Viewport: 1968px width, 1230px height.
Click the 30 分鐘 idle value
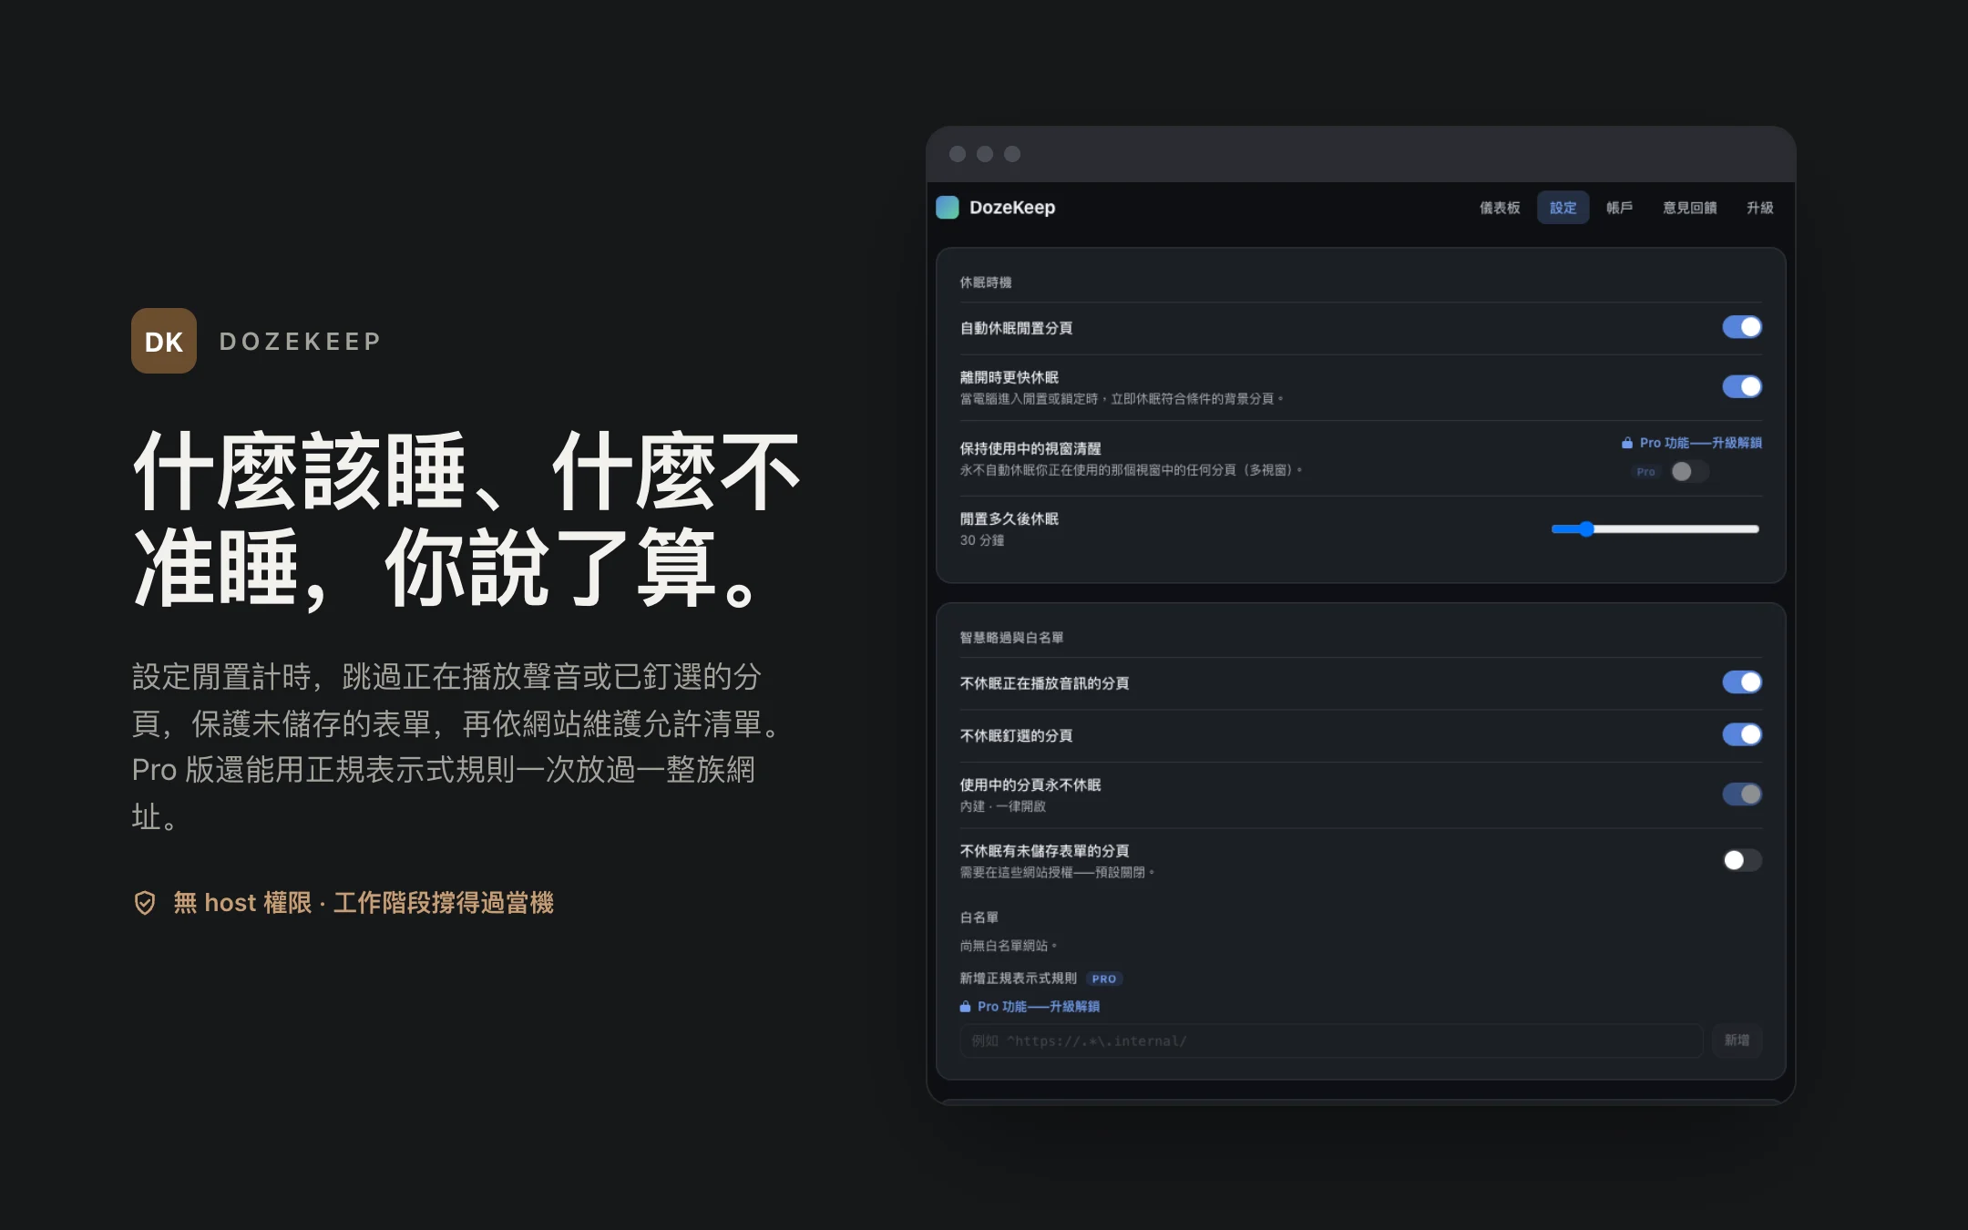click(x=982, y=540)
